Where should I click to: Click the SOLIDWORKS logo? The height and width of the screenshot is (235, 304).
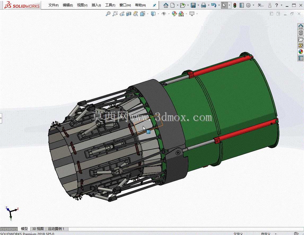point(22,5)
